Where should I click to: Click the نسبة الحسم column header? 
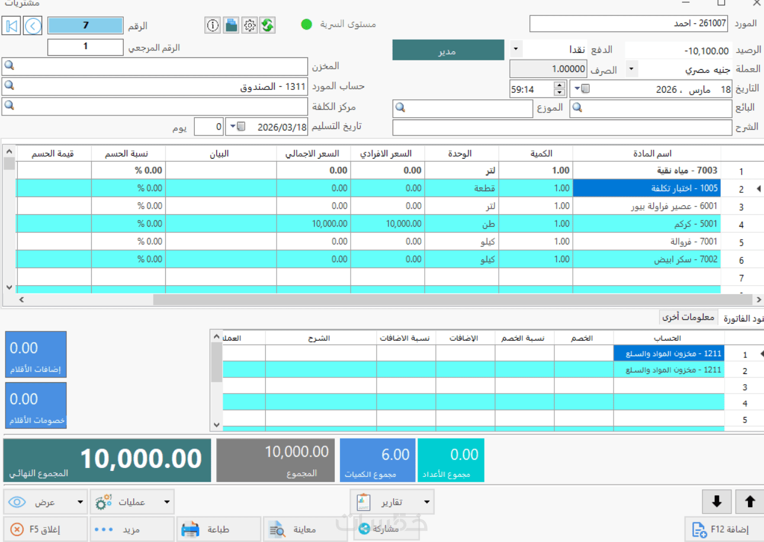pos(128,154)
